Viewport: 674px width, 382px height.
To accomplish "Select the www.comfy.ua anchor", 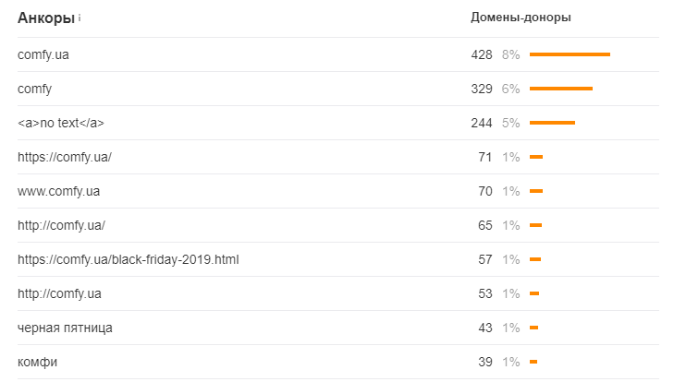I will [x=59, y=191].
